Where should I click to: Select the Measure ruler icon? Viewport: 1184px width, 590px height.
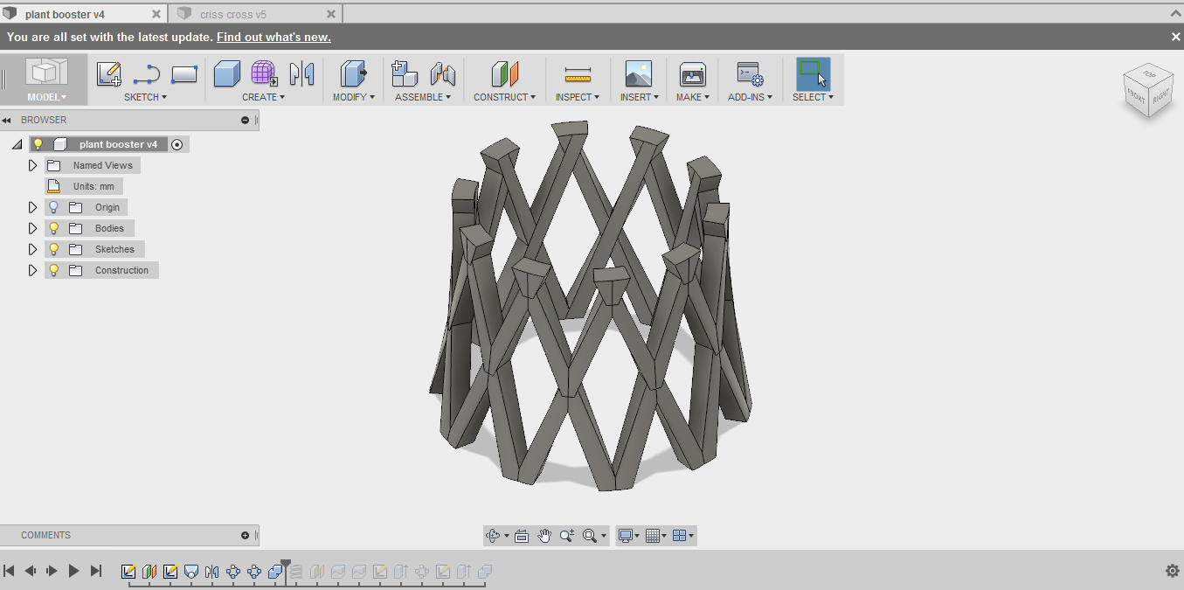[578, 74]
